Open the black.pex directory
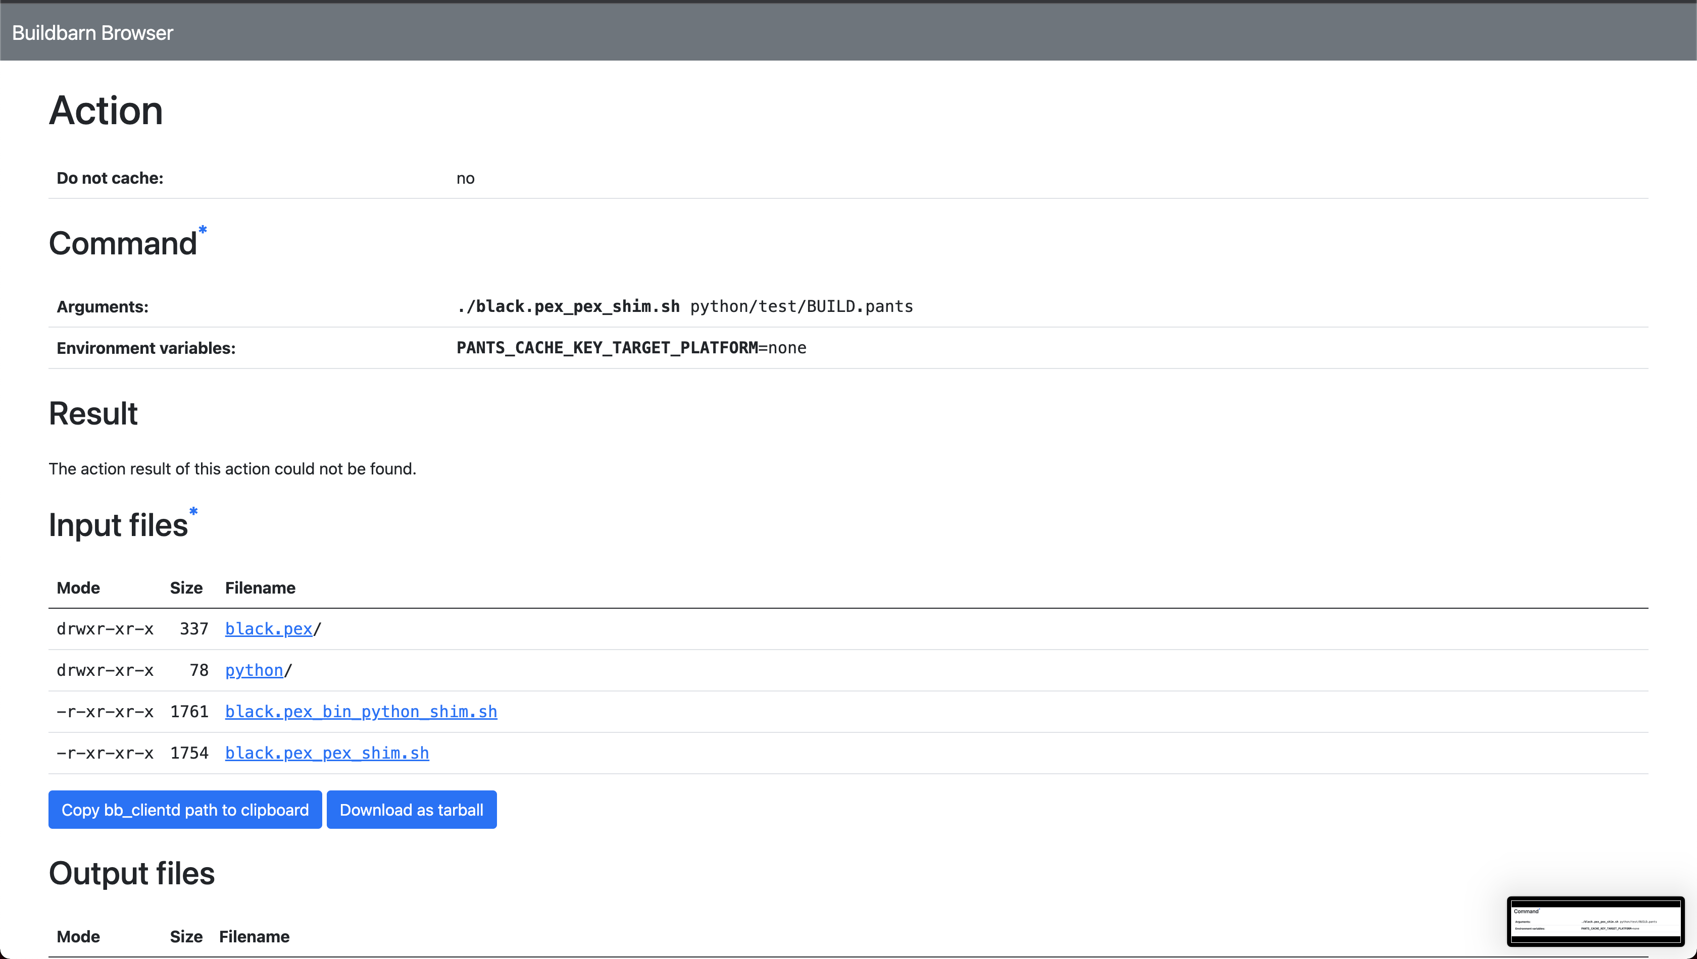Image resolution: width=1697 pixels, height=959 pixels. coord(268,629)
